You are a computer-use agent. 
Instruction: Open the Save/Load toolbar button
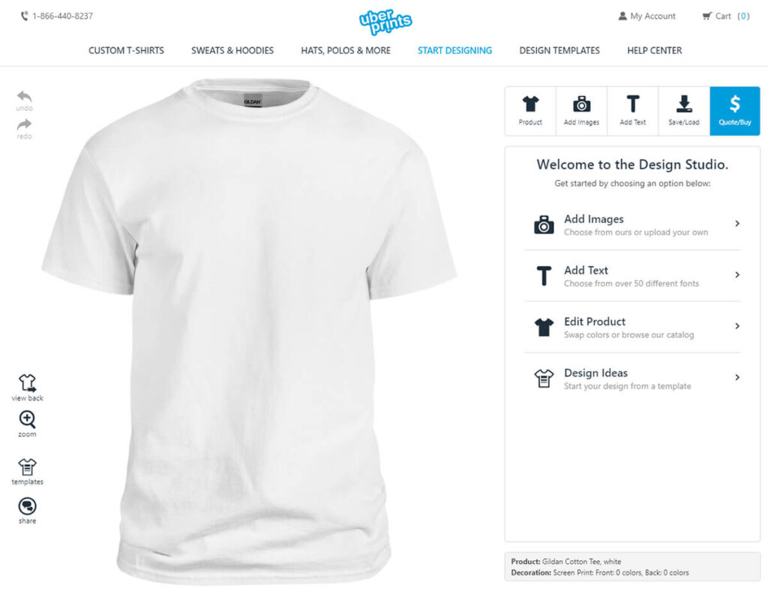click(x=684, y=111)
